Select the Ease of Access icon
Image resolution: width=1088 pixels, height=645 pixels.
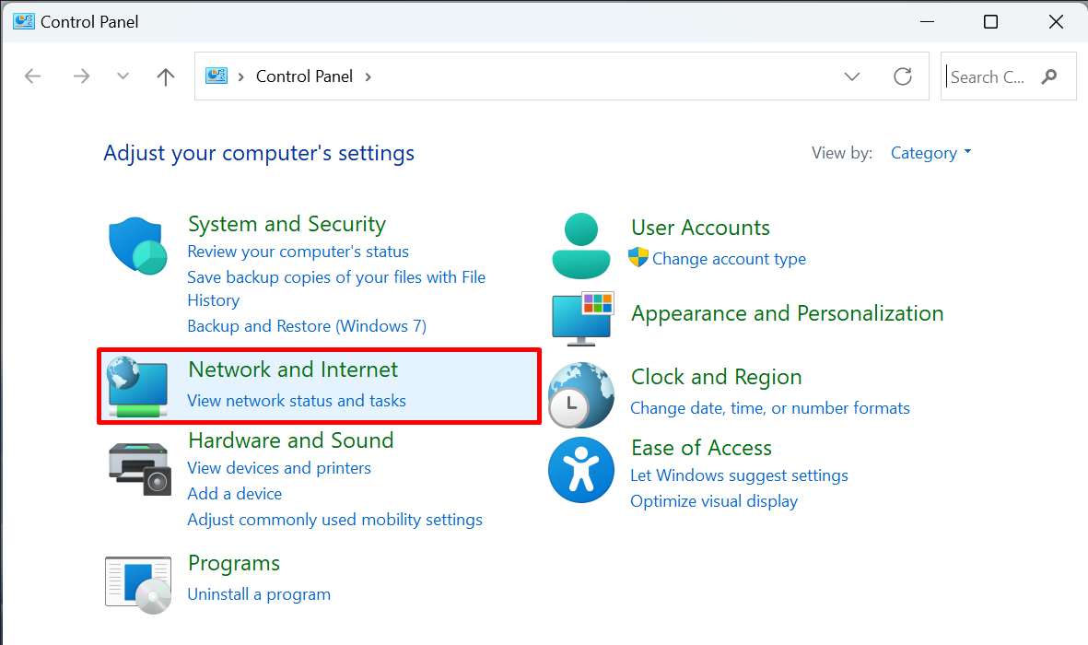[580, 470]
